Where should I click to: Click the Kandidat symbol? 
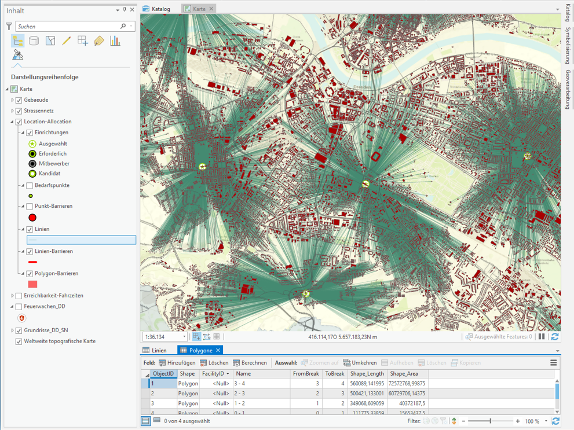pyautogui.click(x=32, y=174)
